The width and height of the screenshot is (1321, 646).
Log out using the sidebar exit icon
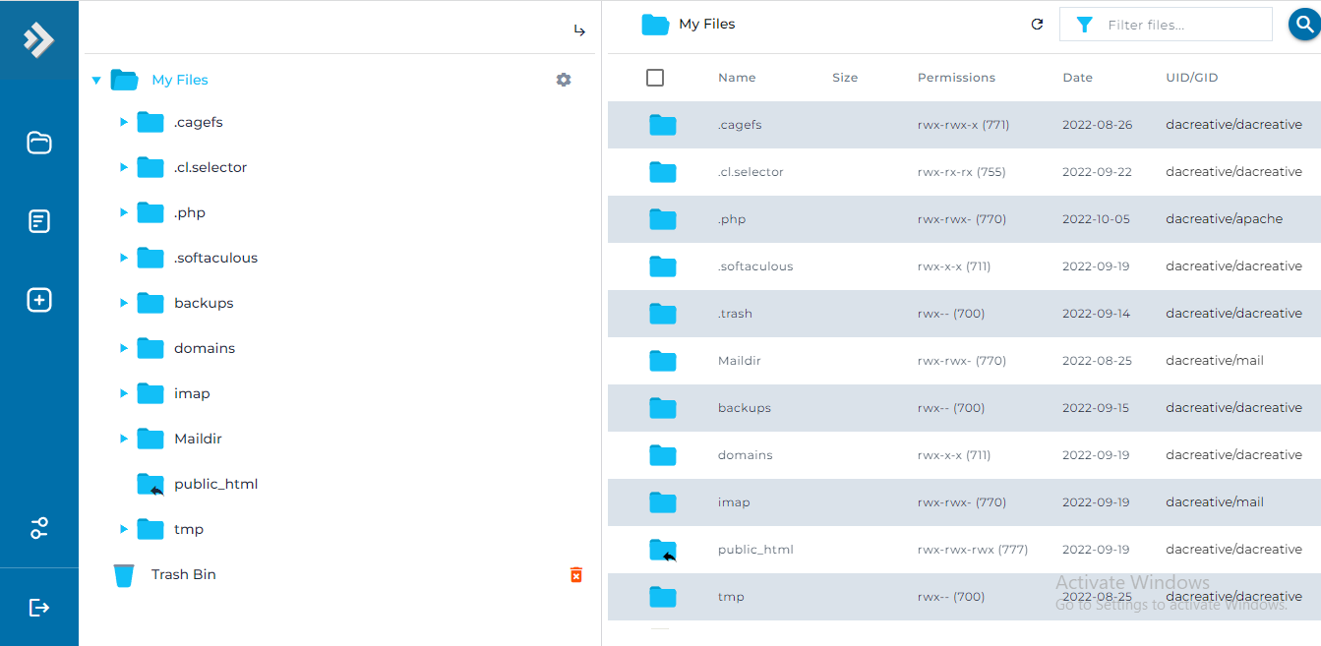click(39, 607)
